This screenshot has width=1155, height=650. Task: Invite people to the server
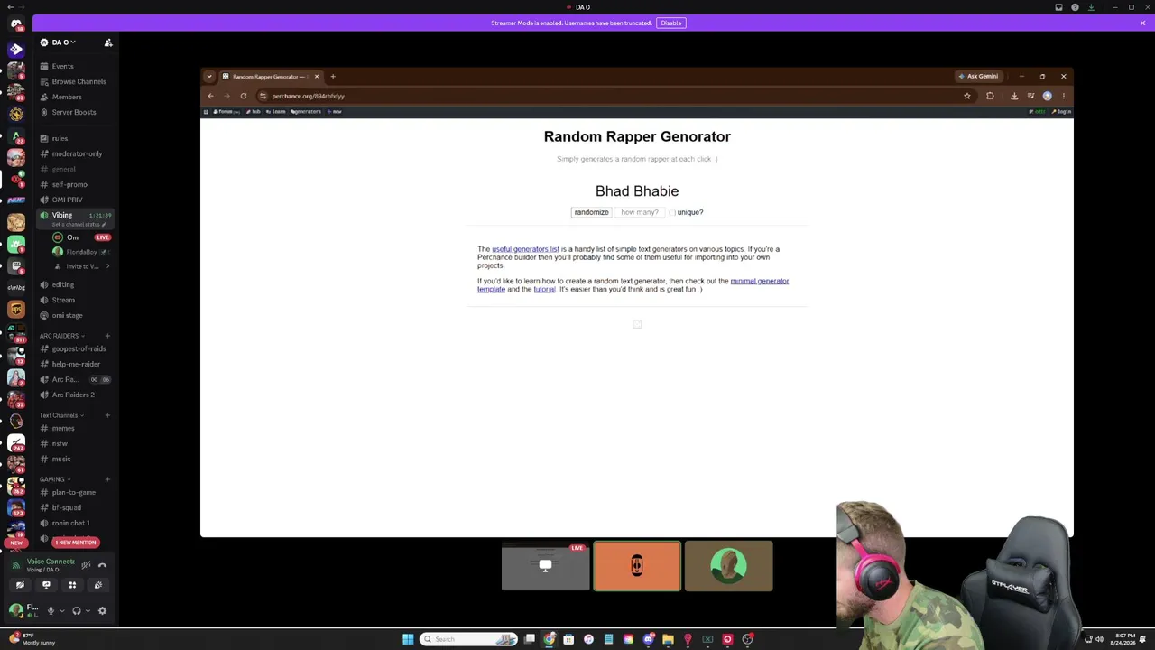108,42
